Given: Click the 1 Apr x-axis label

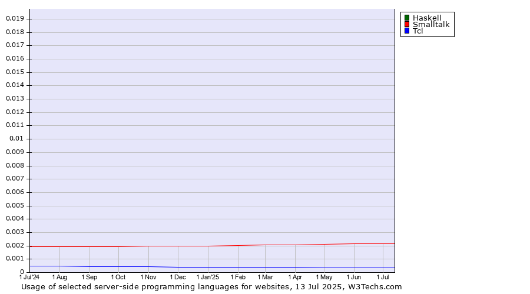Looking at the screenshot, I should click(295, 277).
